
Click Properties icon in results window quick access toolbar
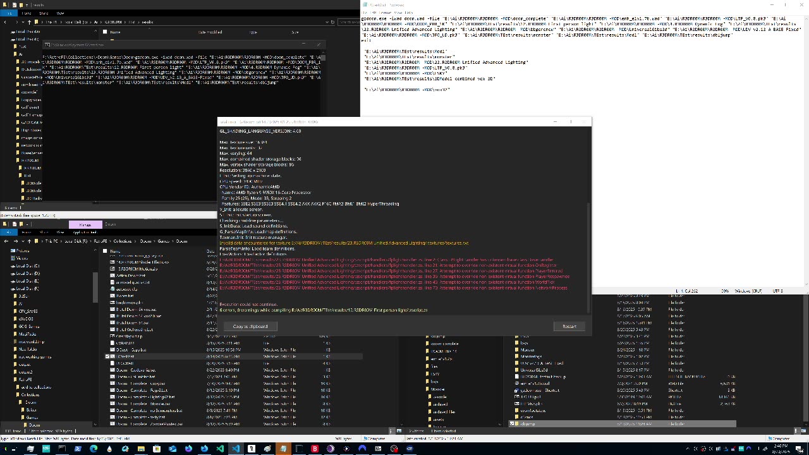(x=15, y=5)
